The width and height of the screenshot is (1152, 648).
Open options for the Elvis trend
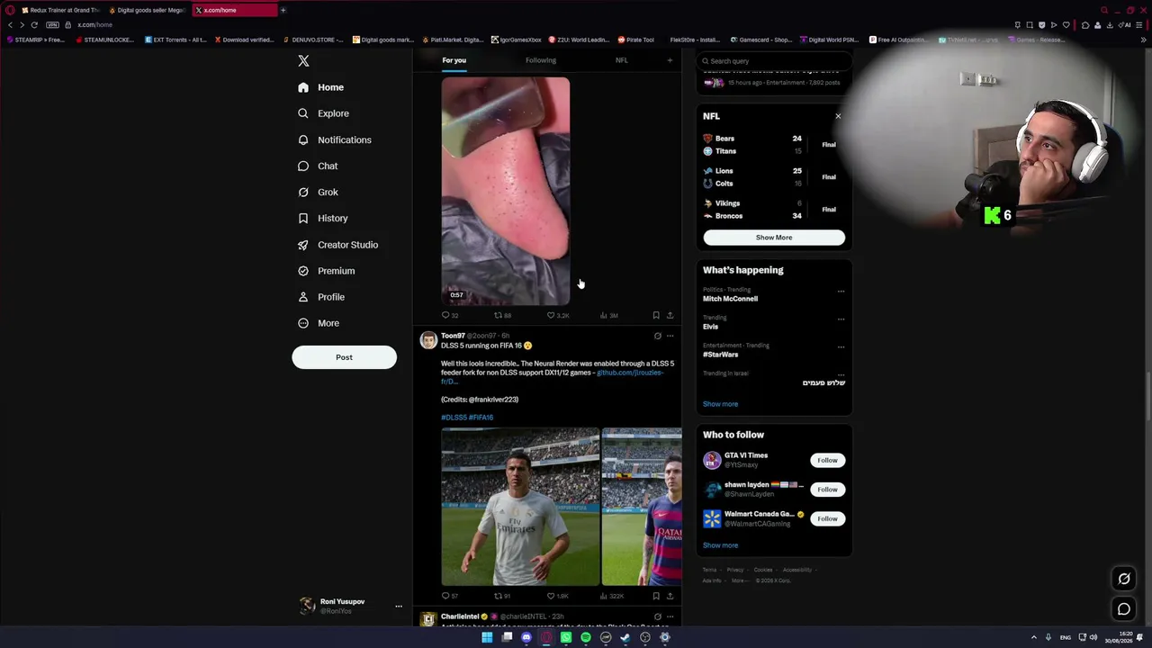[841, 319]
